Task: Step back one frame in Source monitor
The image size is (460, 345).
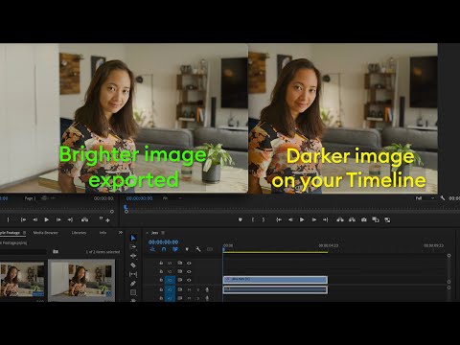Action: pyautogui.click(x=35, y=219)
